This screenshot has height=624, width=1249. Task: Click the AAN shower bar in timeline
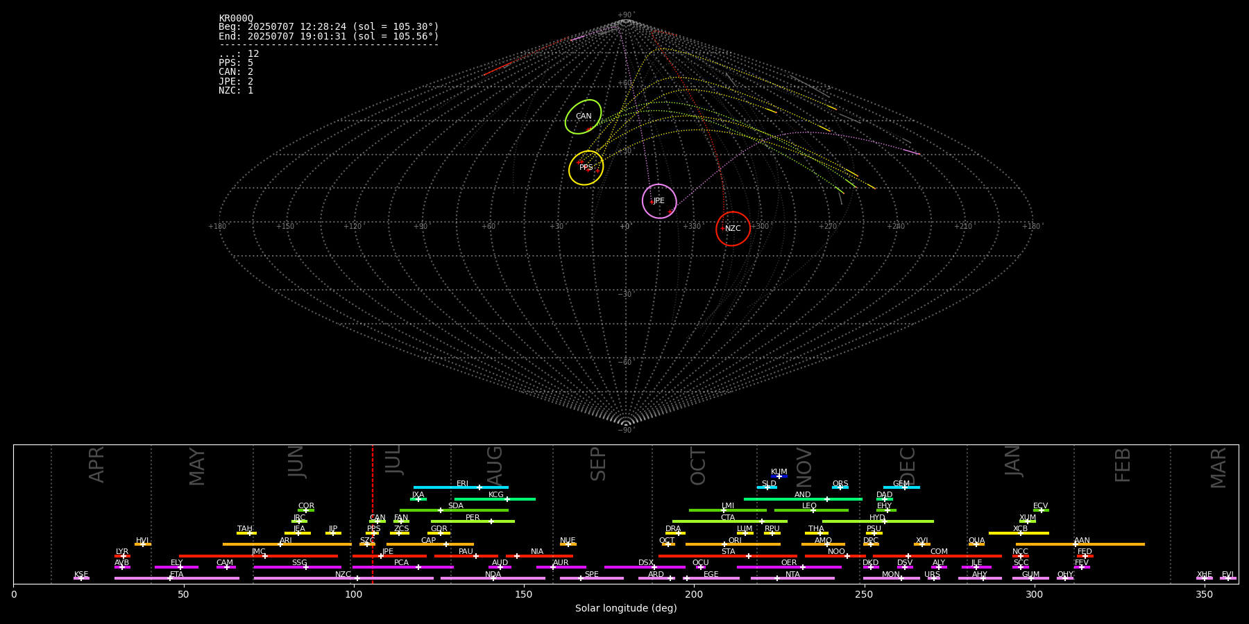coord(1080,544)
